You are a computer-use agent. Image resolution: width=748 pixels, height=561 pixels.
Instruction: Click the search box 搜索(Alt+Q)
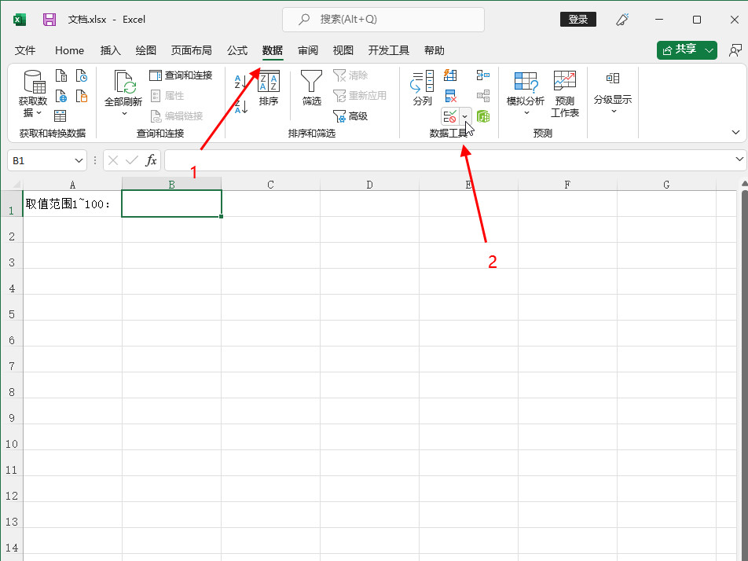tap(383, 19)
